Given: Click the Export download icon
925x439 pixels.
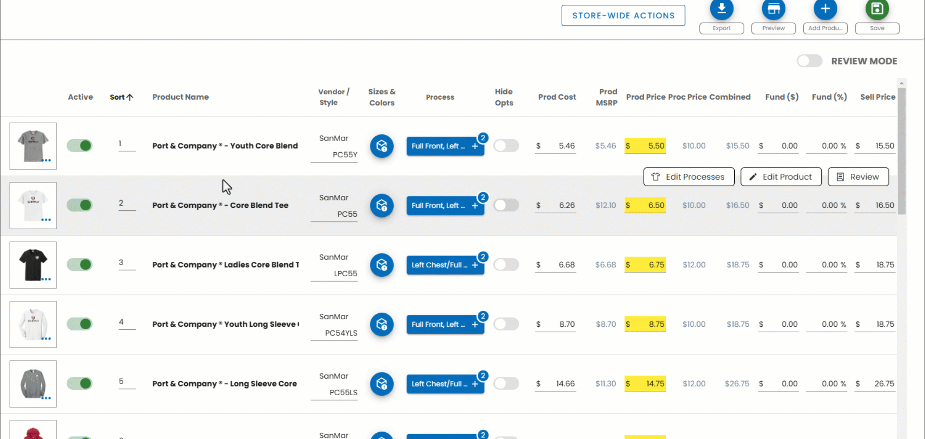Looking at the screenshot, I should coord(721,9).
